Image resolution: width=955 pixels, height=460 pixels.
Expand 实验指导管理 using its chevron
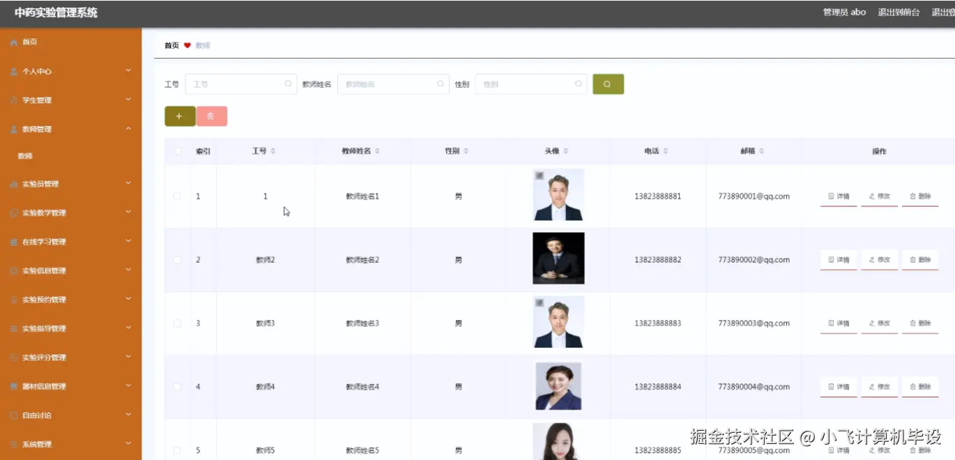coord(128,328)
